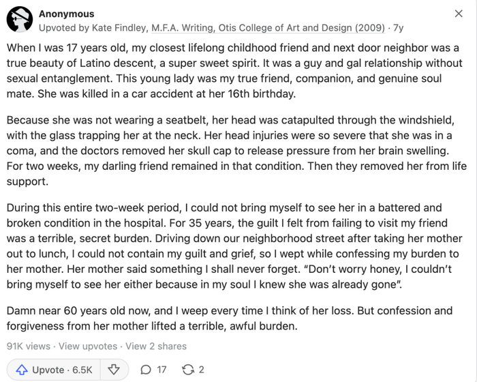Click the 7y answer timestamp

399,28
